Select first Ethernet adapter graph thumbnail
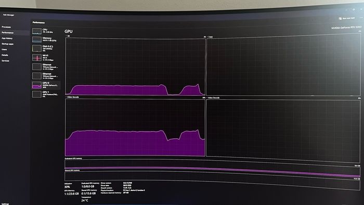This screenshot has width=364, height=205. click(x=37, y=67)
